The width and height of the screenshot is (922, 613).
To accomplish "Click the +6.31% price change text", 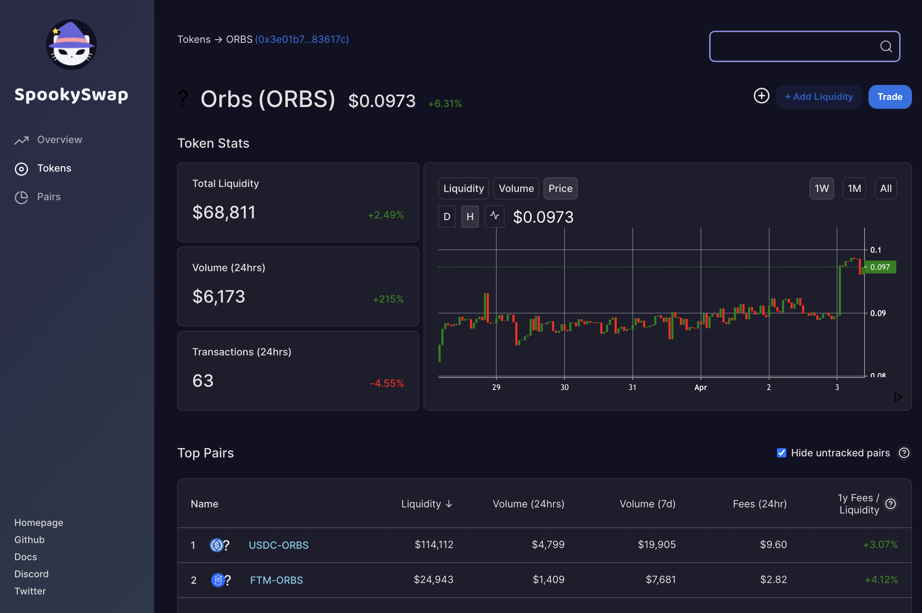I will (445, 103).
